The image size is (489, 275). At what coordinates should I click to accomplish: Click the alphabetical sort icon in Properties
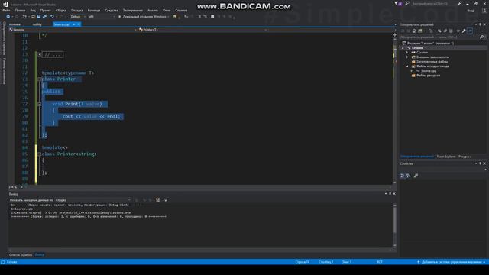tap(409, 176)
